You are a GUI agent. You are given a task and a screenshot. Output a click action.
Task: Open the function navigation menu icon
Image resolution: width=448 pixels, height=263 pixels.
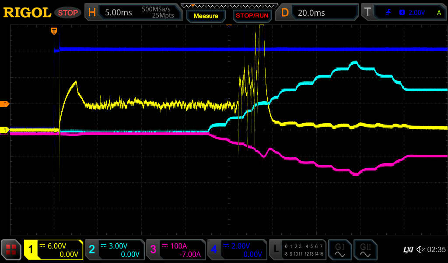point(11,250)
